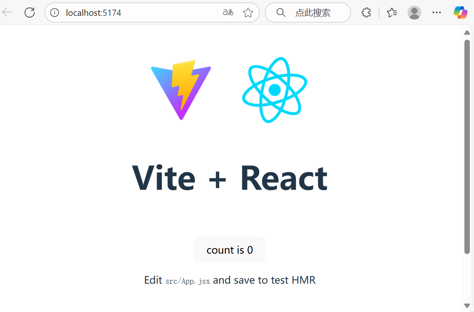Reload the page with refresh icon
474x312 pixels.
pos(30,13)
